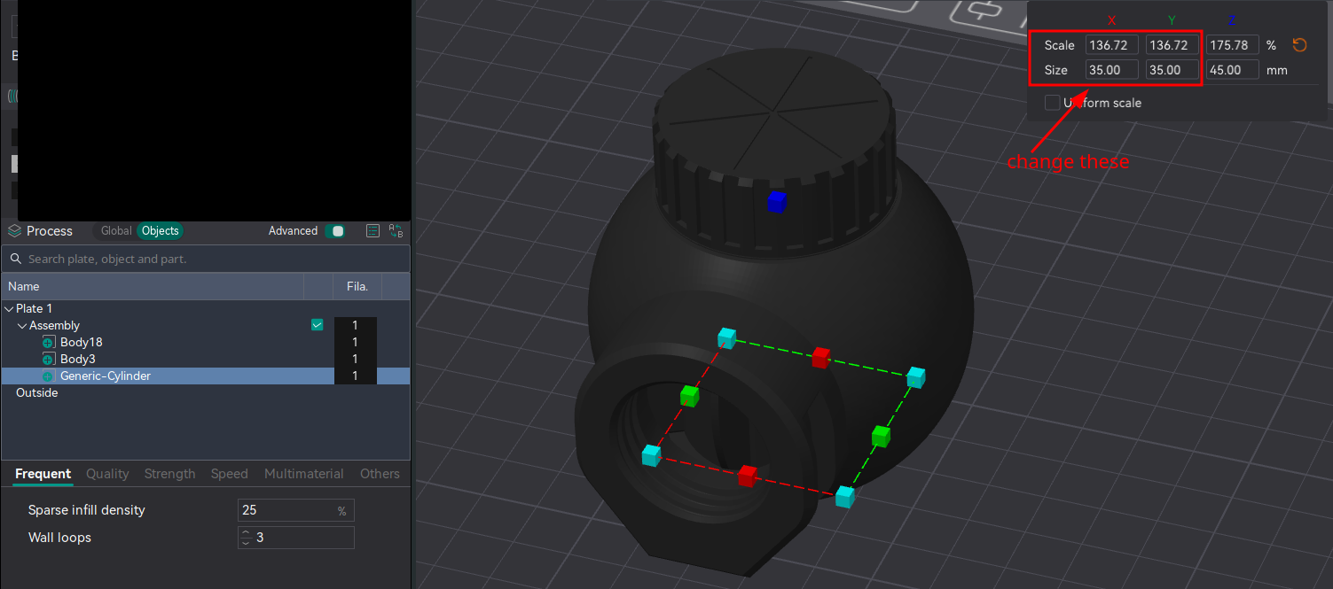The height and width of the screenshot is (589, 1333).
Task: Click the Body3 part icon
Action: [49, 360]
